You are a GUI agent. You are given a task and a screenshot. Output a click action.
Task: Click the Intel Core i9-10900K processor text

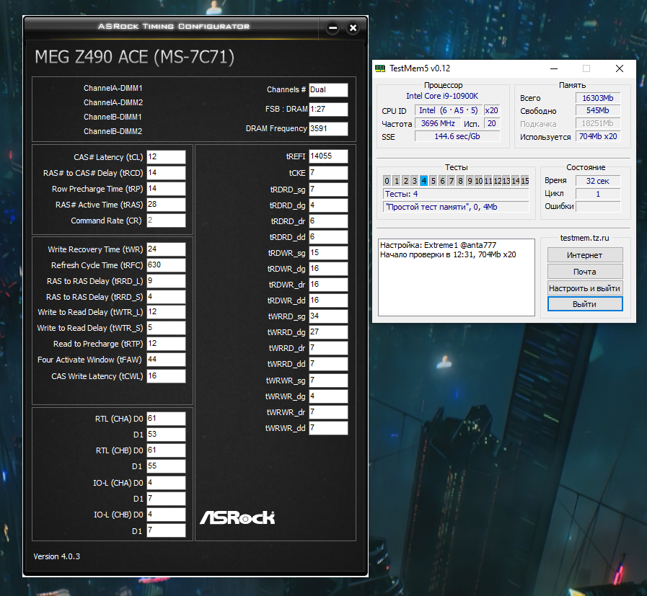click(442, 96)
